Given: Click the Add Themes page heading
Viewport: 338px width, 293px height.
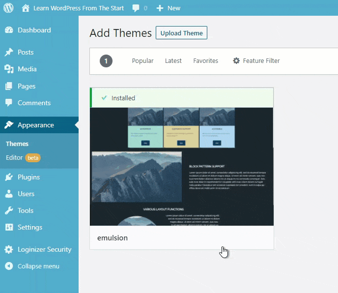Looking at the screenshot, I should pos(120,33).
